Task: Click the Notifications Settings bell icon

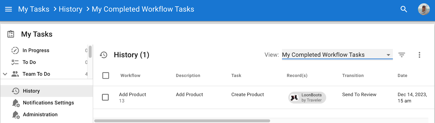Action: click(16, 103)
